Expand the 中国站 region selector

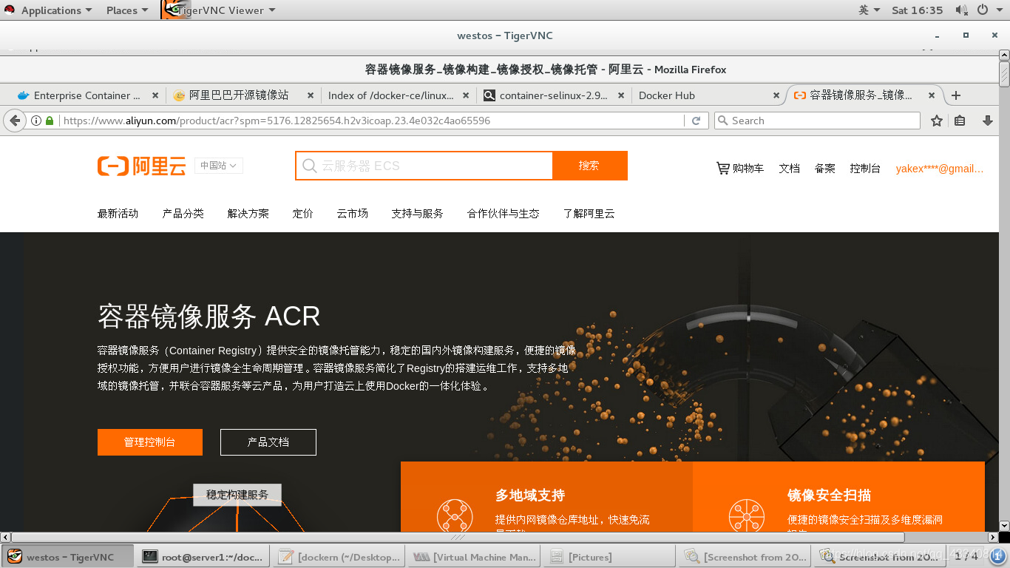[x=219, y=166]
